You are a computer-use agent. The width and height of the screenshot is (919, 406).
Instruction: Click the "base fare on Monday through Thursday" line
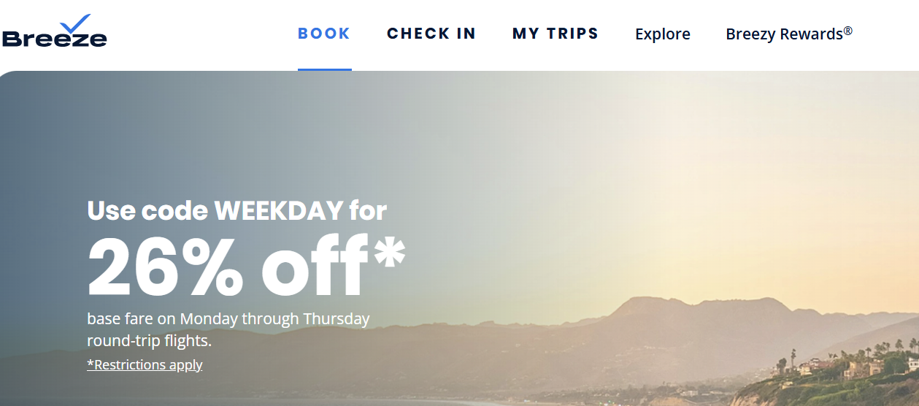coord(228,319)
